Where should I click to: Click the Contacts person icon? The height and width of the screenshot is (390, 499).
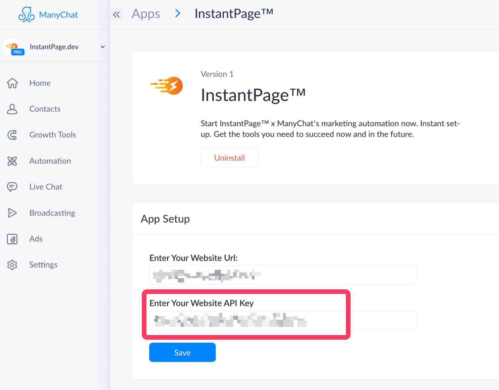tap(12, 109)
